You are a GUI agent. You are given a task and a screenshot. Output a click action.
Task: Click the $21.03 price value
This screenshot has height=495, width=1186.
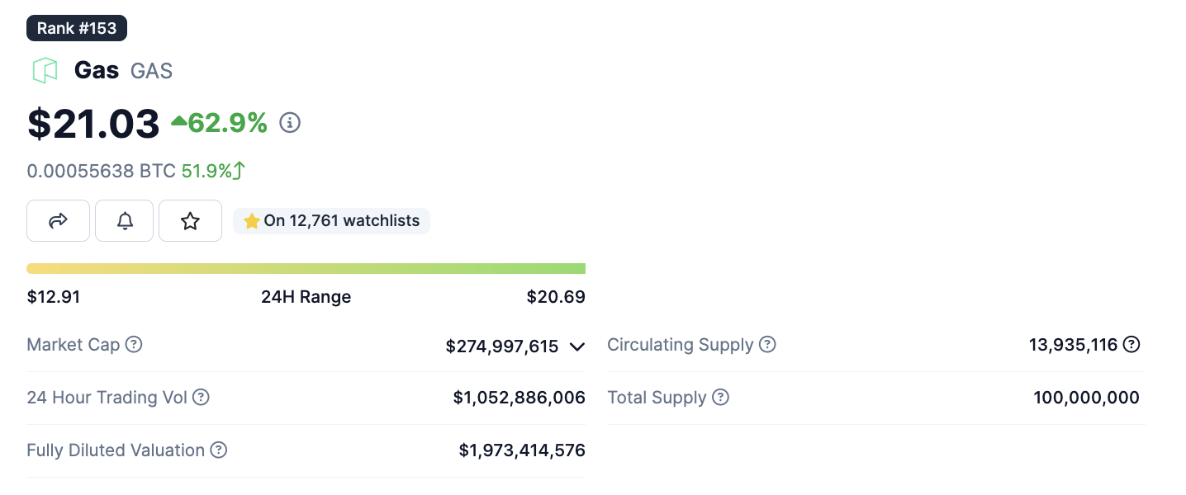(x=93, y=124)
